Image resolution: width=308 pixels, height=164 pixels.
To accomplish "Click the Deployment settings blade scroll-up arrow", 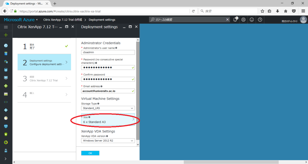I will click(x=138, y=40).
